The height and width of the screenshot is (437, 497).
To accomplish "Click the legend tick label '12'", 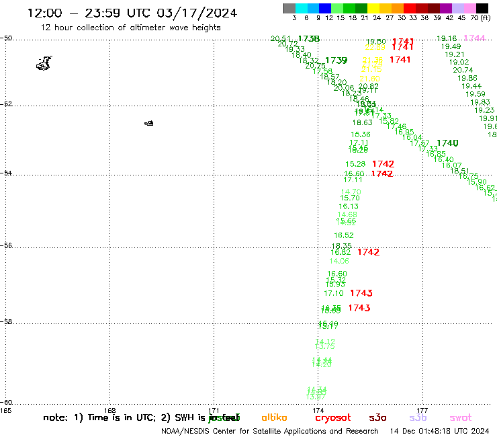I will [x=329, y=18].
